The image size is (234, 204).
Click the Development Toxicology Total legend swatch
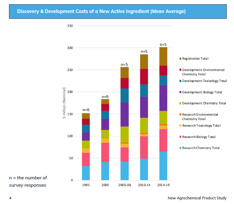pos(180,81)
